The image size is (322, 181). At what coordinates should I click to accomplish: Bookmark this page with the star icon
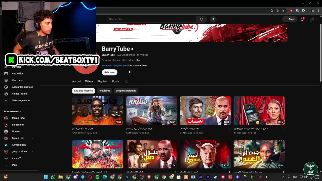(283, 11)
